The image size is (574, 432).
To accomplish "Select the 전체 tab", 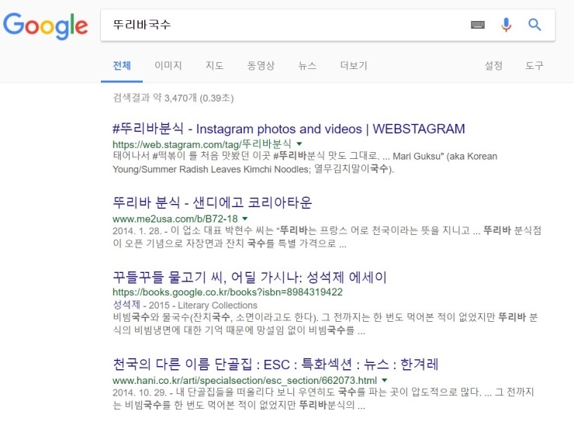I will pos(122,66).
